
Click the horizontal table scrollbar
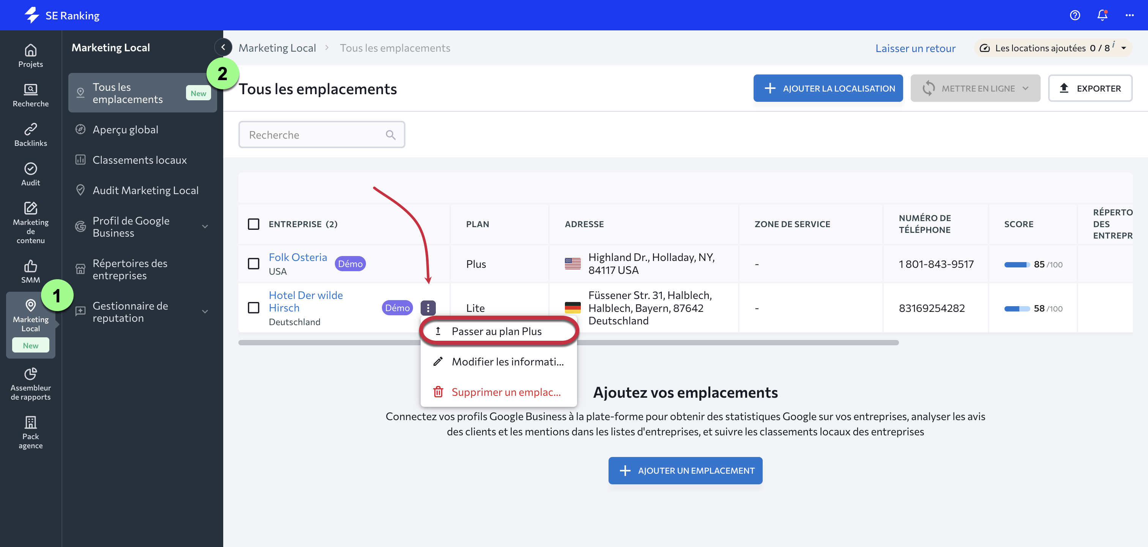point(568,342)
